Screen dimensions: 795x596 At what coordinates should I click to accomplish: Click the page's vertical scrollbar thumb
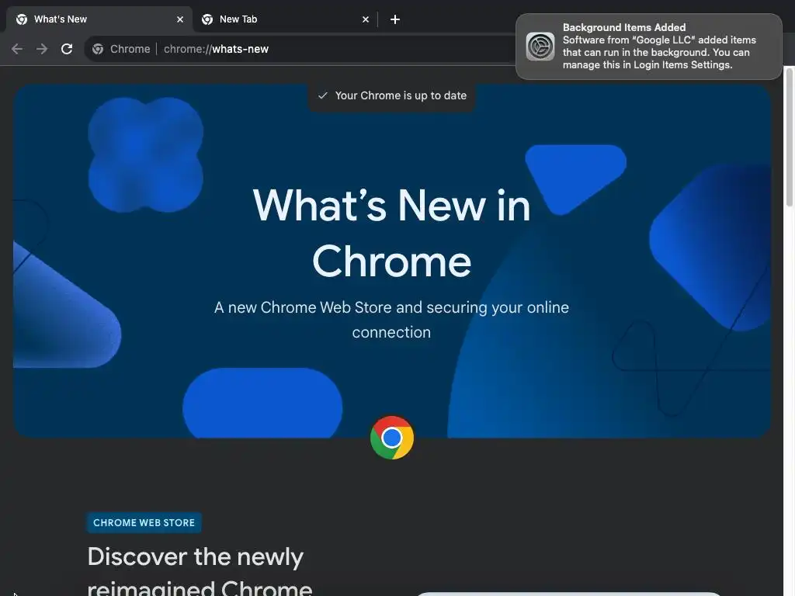tap(789, 137)
